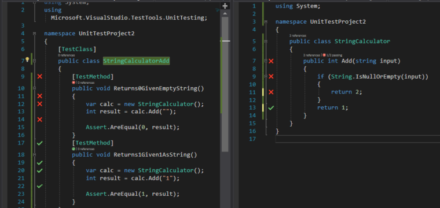Click empty line 17 in right editor
This screenshot has width=440, height=208.
358,139
